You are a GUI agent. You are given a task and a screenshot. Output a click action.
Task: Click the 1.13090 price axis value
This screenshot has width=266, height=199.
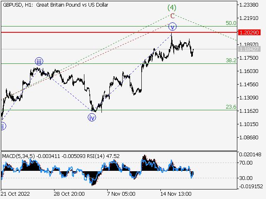249,98
